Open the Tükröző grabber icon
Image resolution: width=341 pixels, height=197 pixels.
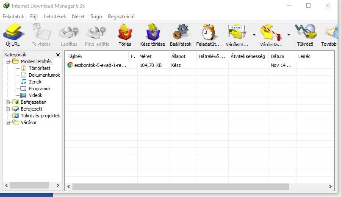[305, 32]
